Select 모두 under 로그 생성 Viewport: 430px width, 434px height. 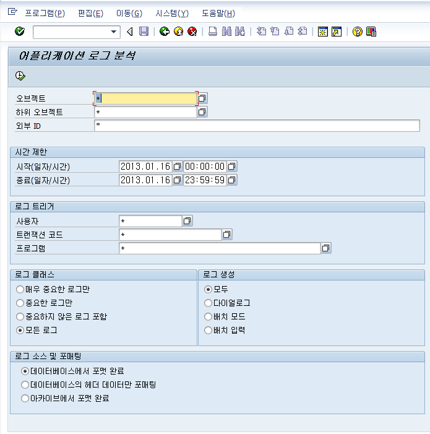[x=208, y=290]
